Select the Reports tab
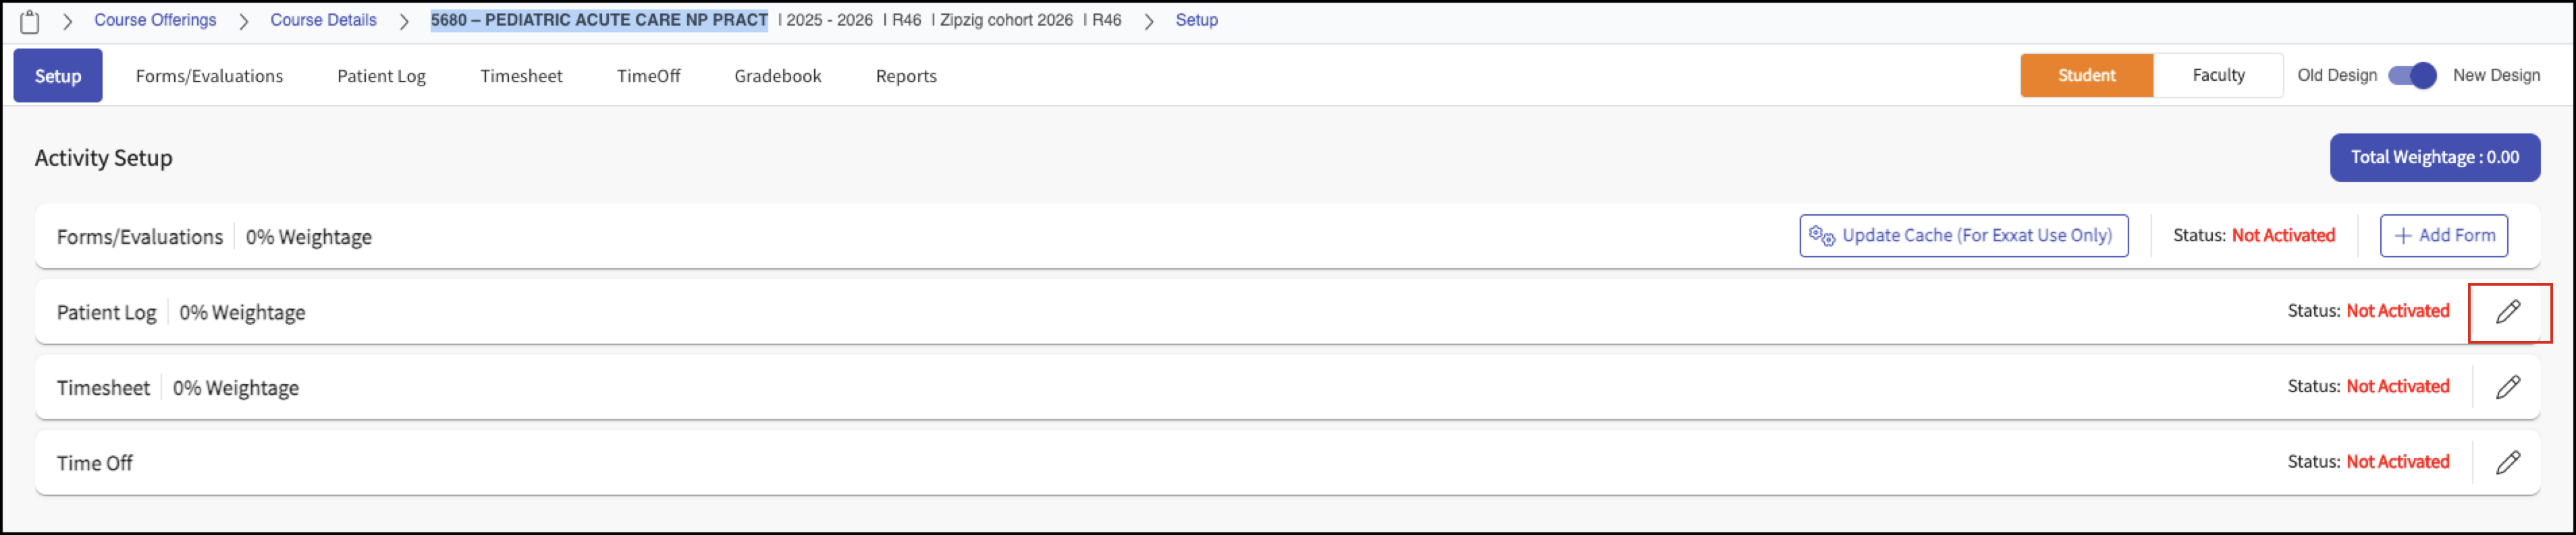This screenshot has width=2576, height=535. coord(906,76)
